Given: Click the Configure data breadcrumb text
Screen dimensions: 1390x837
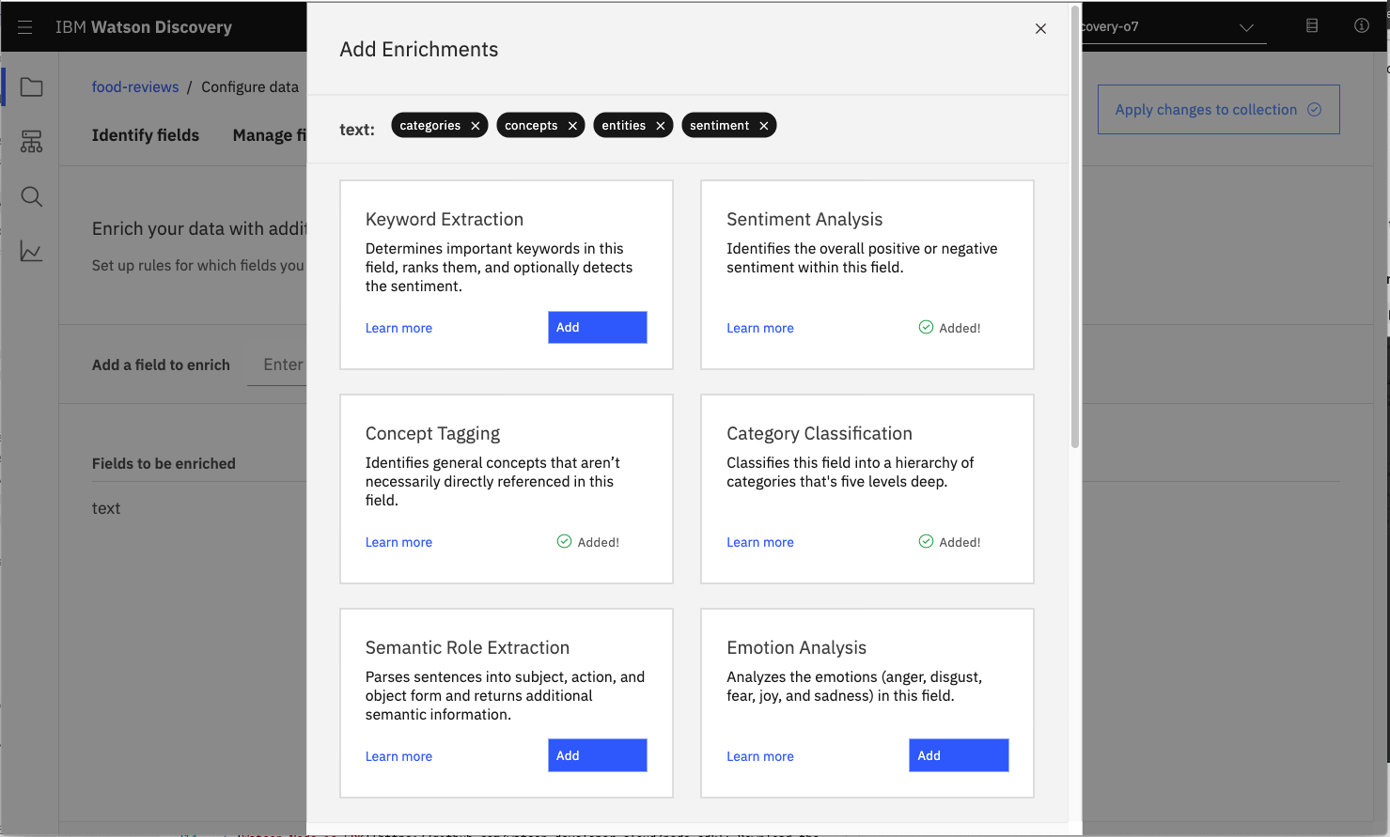Looking at the screenshot, I should (250, 86).
